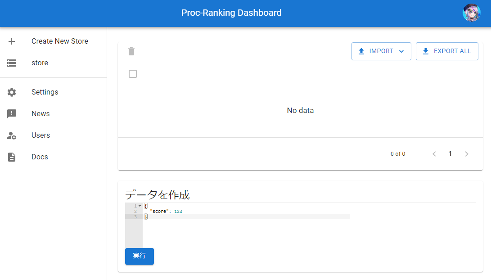491x280 pixels.
Task: Select the Users management icon
Action: pos(11,135)
